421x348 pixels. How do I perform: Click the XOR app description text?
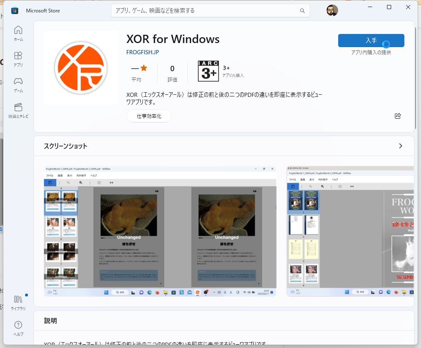[224, 98]
